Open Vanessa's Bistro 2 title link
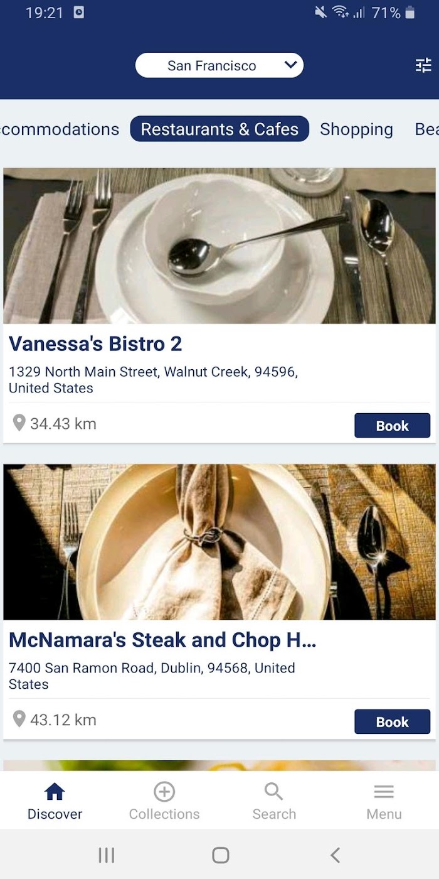 pos(95,343)
